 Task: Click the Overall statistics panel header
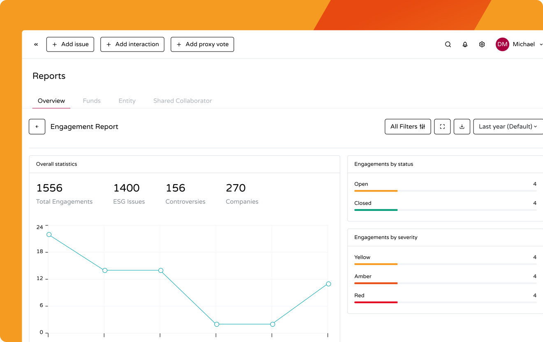coord(184,164)
